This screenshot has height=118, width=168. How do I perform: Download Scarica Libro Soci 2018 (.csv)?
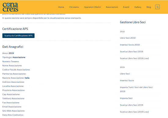pyautogui.click(x=134, y=58)
